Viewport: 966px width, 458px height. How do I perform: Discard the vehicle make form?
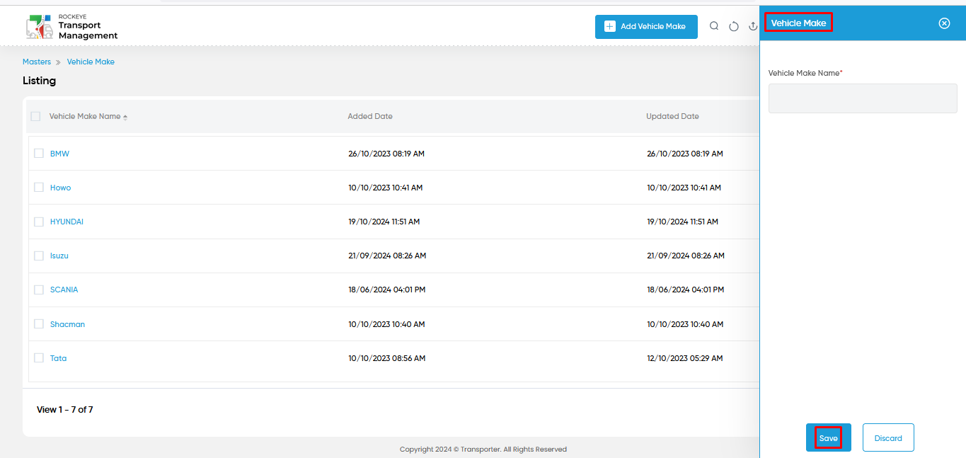click(x=888, y=437)
